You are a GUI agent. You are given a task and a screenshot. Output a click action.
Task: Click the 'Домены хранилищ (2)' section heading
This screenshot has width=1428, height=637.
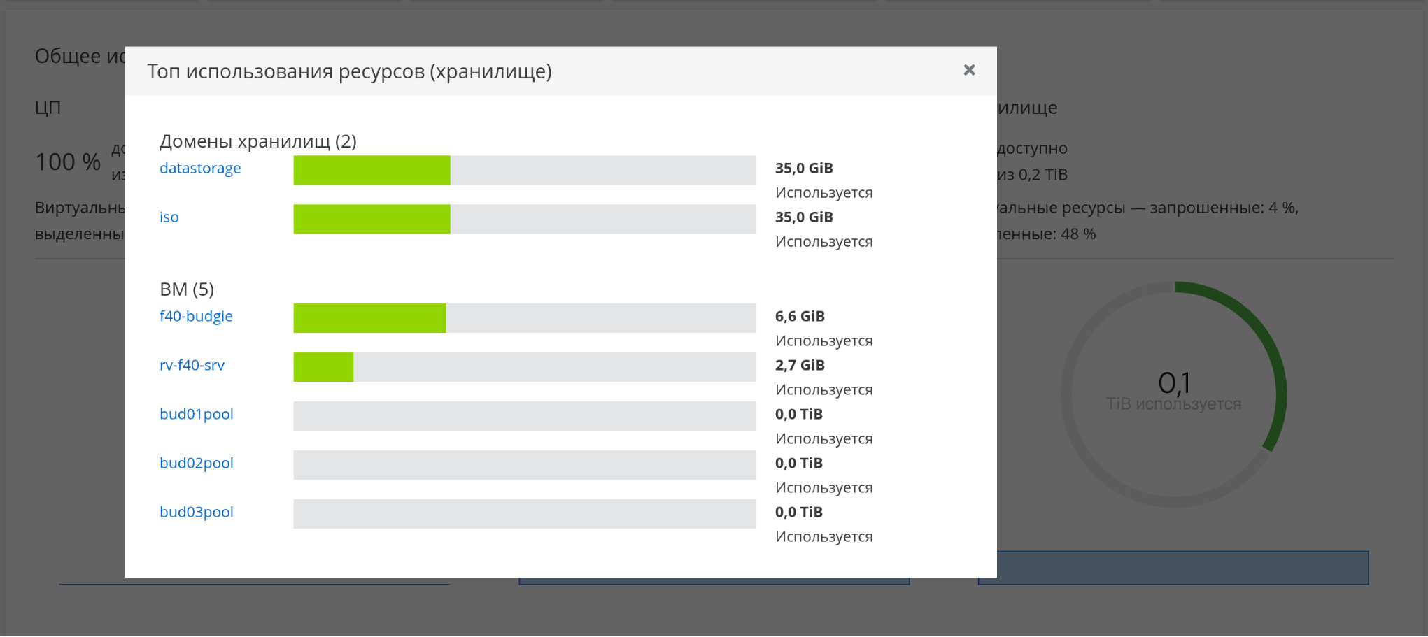pyautogui.click(x=257, y=141)
